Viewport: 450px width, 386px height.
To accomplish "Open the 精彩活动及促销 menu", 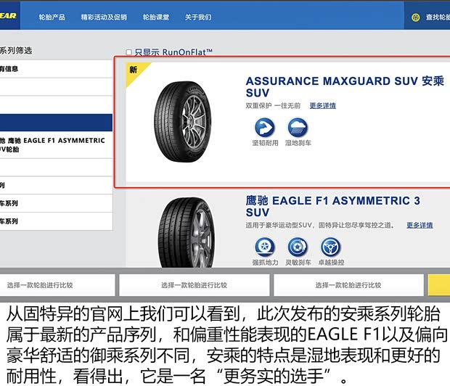I will pyautogui.click(x=103, y=17).
